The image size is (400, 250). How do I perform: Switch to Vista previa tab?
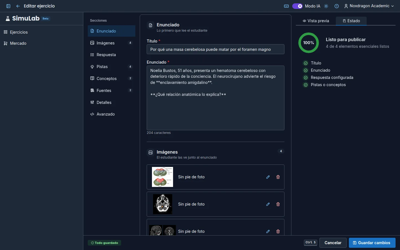[x=316, y=21]
